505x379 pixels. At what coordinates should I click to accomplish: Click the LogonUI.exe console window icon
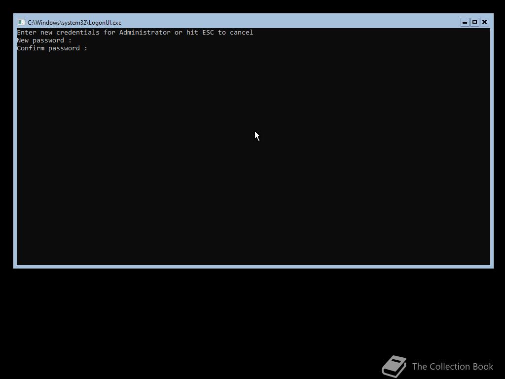(21, 22)
